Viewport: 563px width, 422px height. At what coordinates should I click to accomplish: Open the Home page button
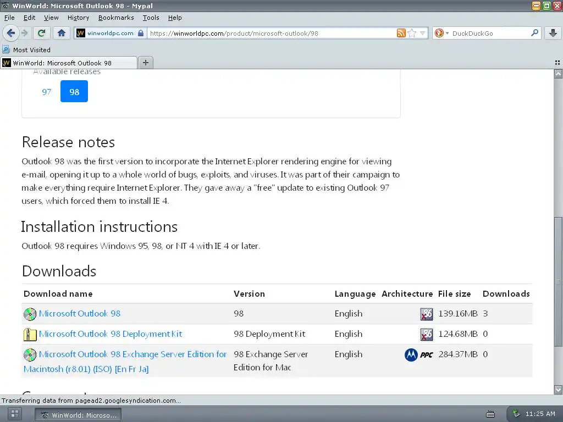[62, 34]
